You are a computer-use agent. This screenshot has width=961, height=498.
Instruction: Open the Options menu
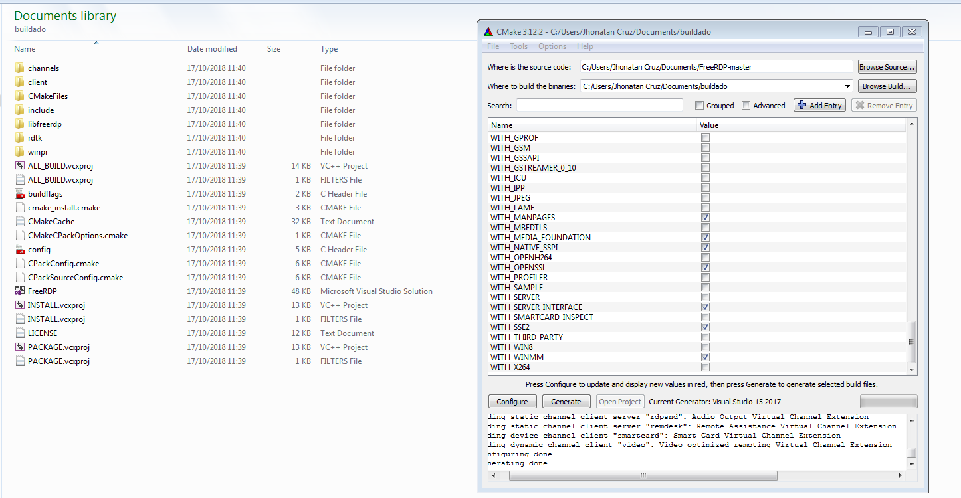(x=552, y=46)
